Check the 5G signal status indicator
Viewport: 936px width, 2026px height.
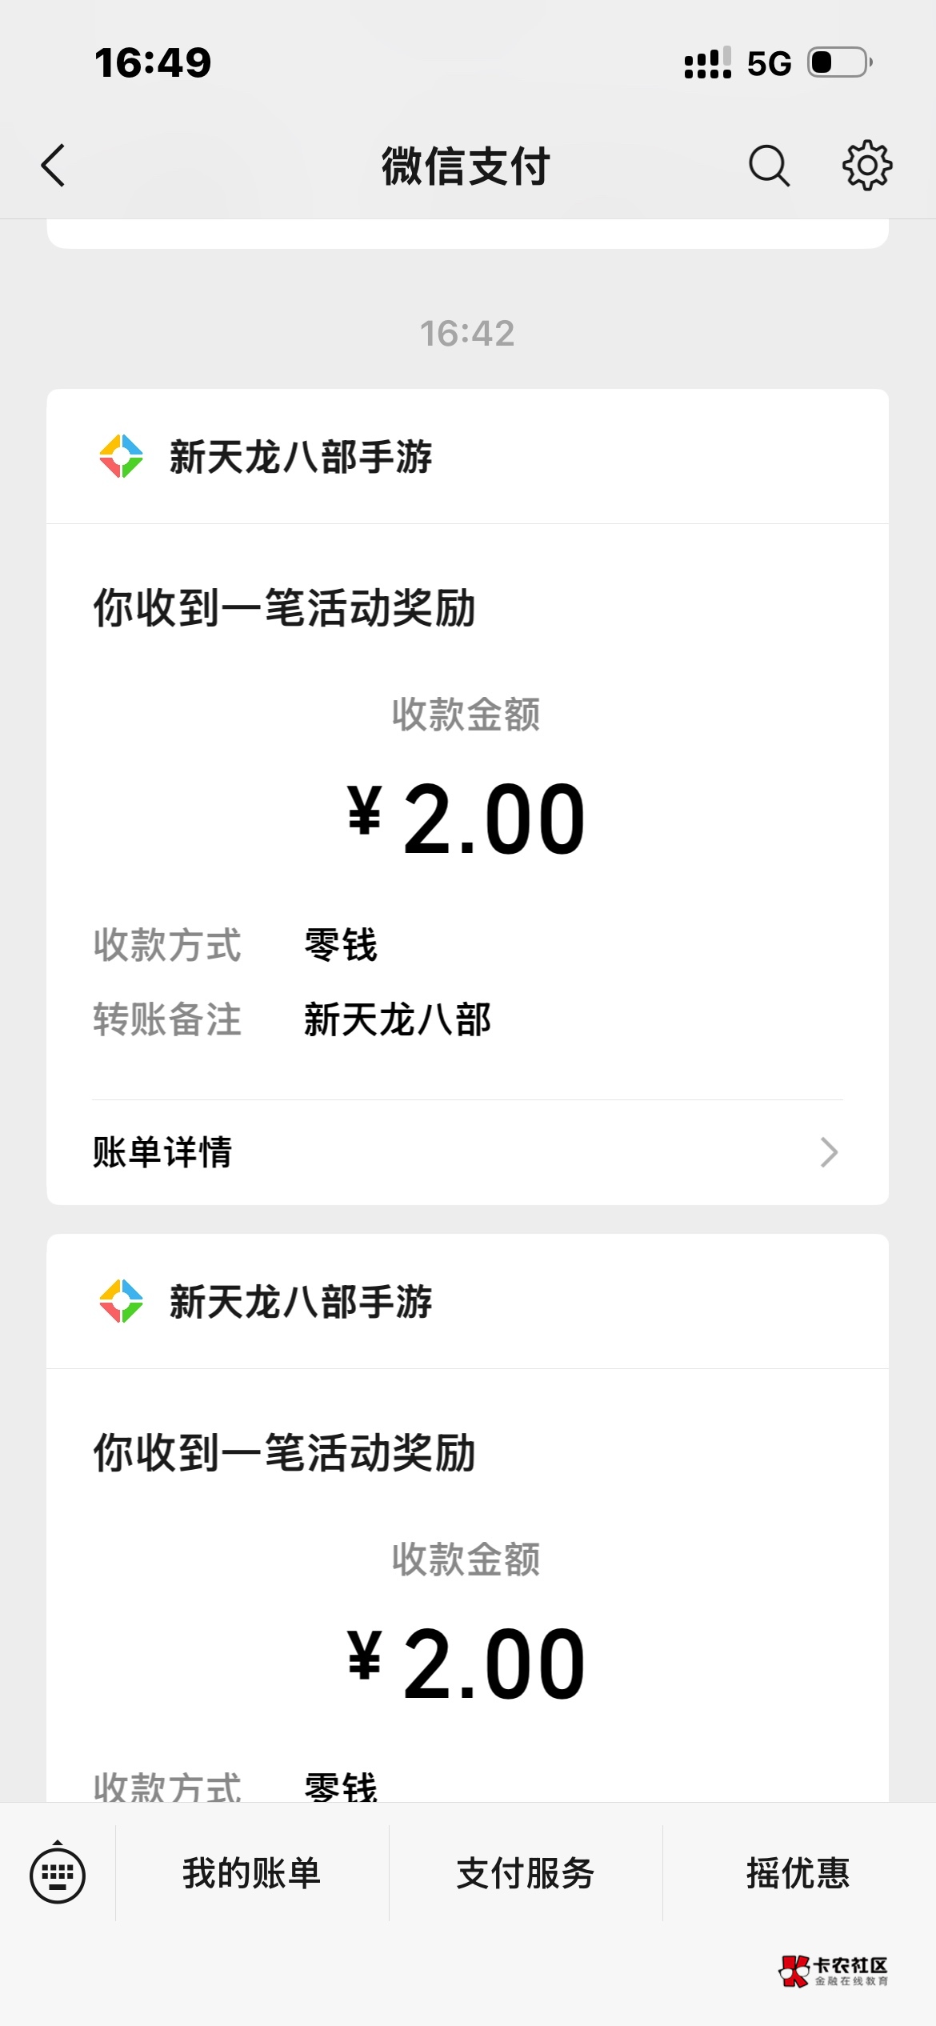point(769,62)
